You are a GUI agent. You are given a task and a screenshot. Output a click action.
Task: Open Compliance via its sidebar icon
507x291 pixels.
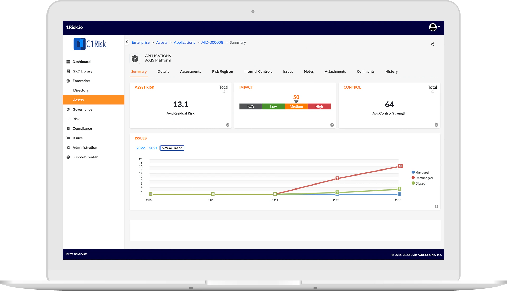[x=68, y=128]
